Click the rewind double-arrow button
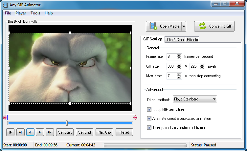The width and height of the screenshot is (247, 151). (x=20, y=132)
